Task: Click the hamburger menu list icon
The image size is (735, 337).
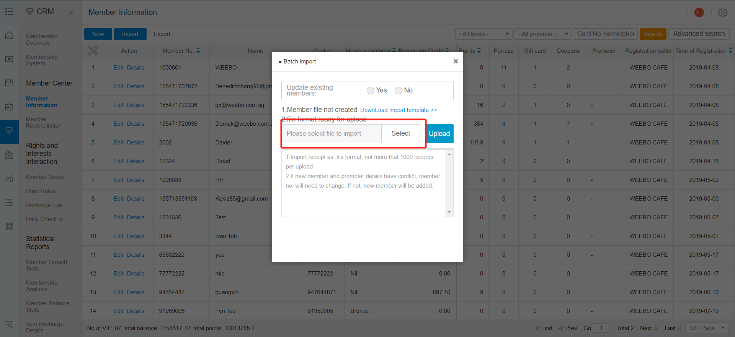Action: point(9,12)
